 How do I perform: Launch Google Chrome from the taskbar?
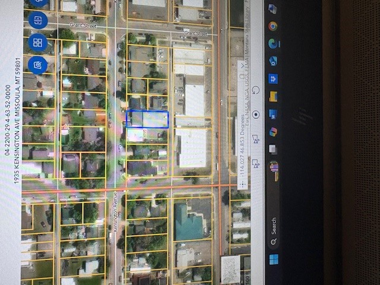click(273, 26)
